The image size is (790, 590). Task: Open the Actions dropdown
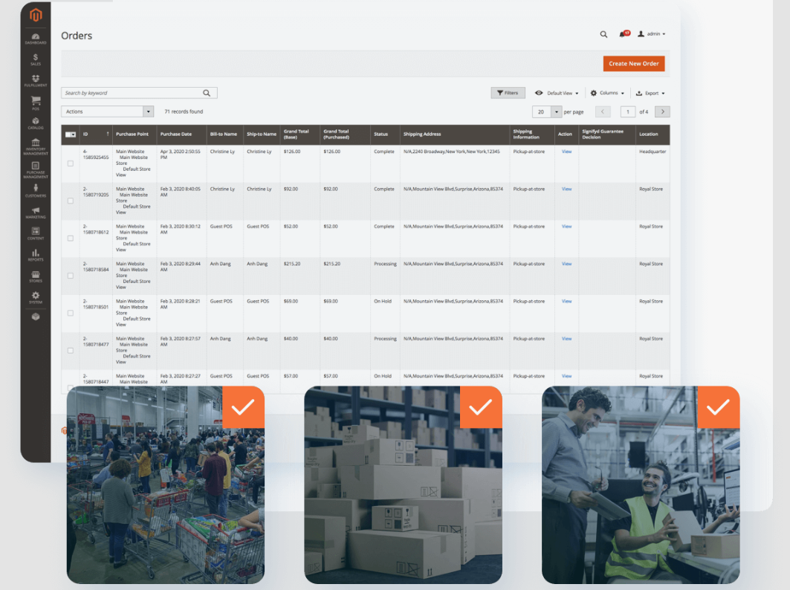click(x=107, y=111)
